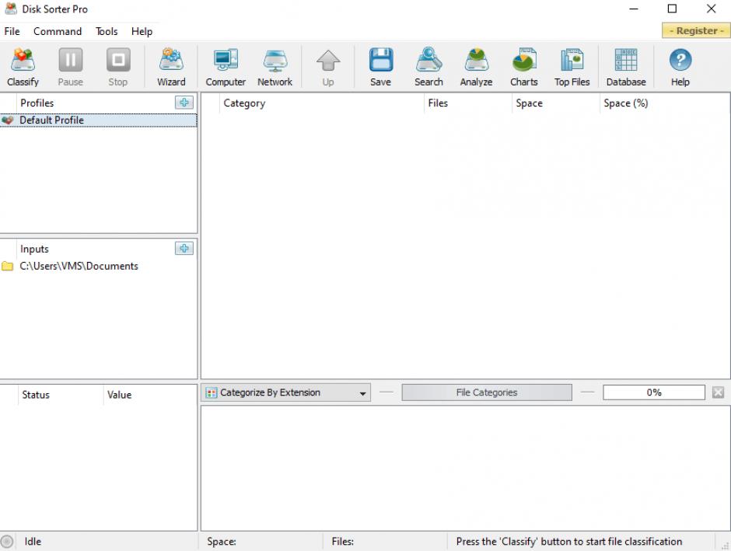Open Help from the toolbar
731x551 pixels.
point(680,67)
